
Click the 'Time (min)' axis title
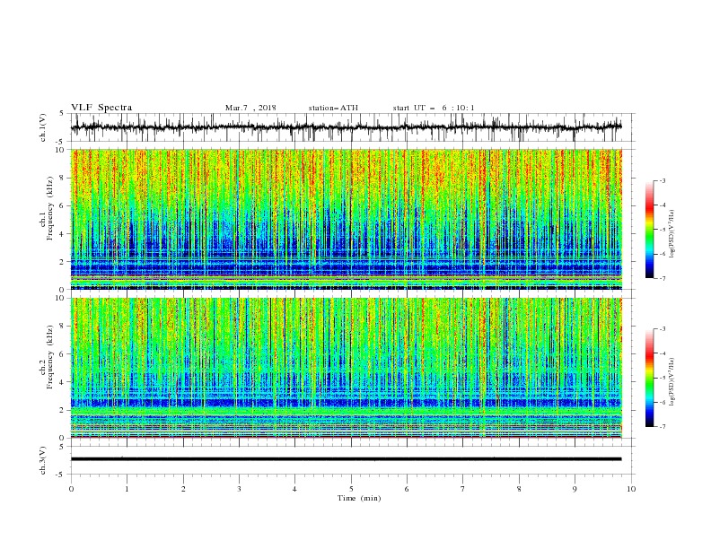[x=359, y=498]
